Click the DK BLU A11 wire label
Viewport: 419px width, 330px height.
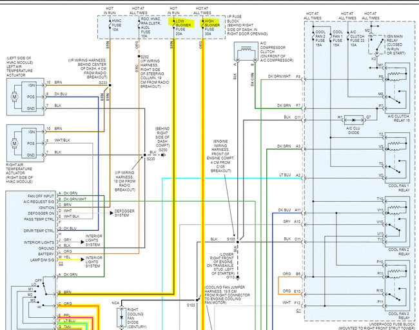(x=289, y=210)
